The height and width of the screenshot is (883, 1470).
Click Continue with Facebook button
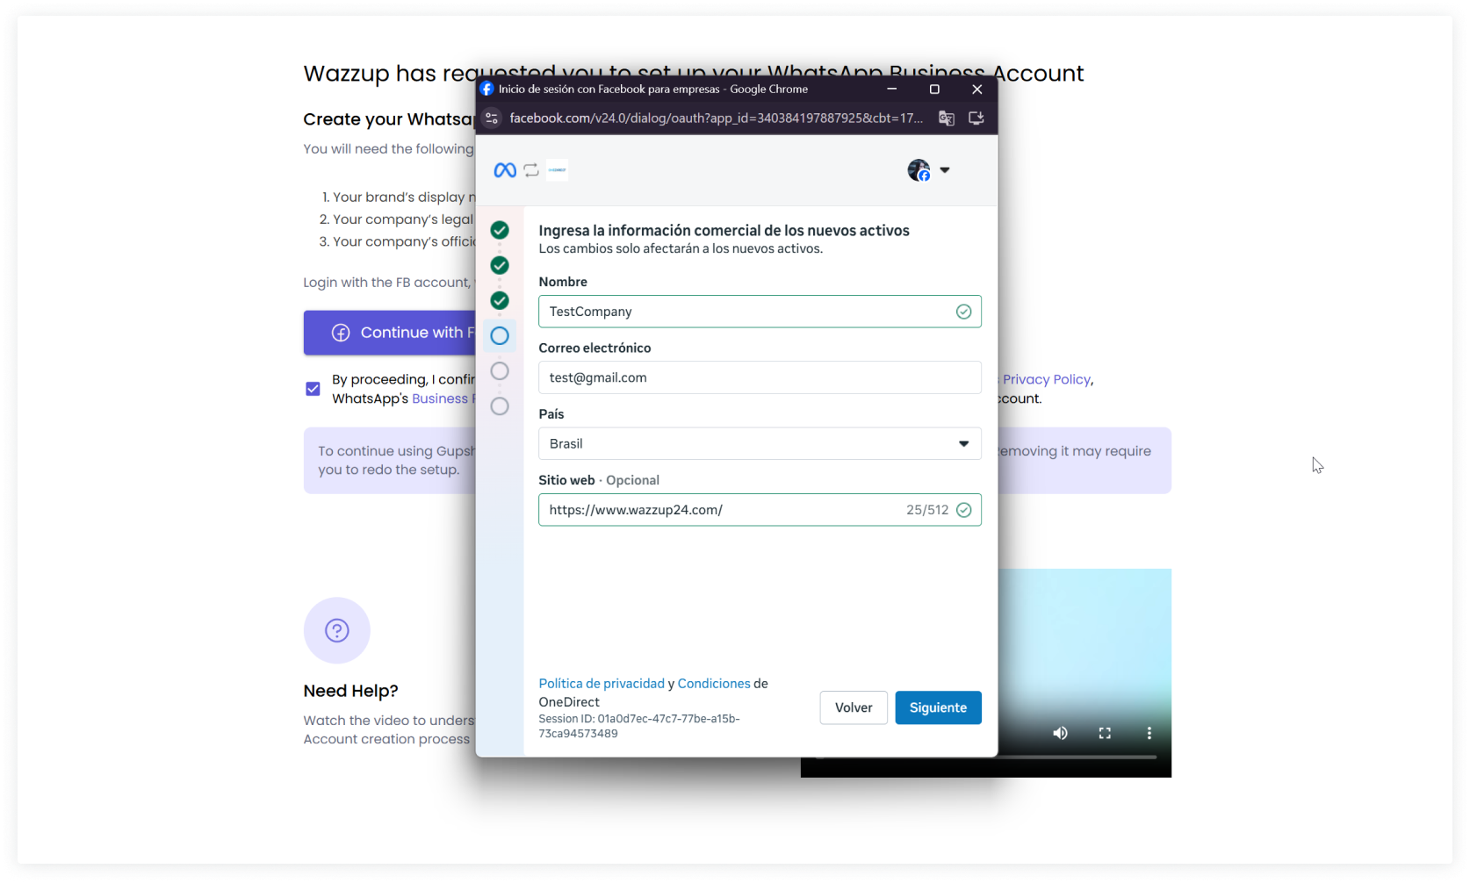(x=390, y=333)
